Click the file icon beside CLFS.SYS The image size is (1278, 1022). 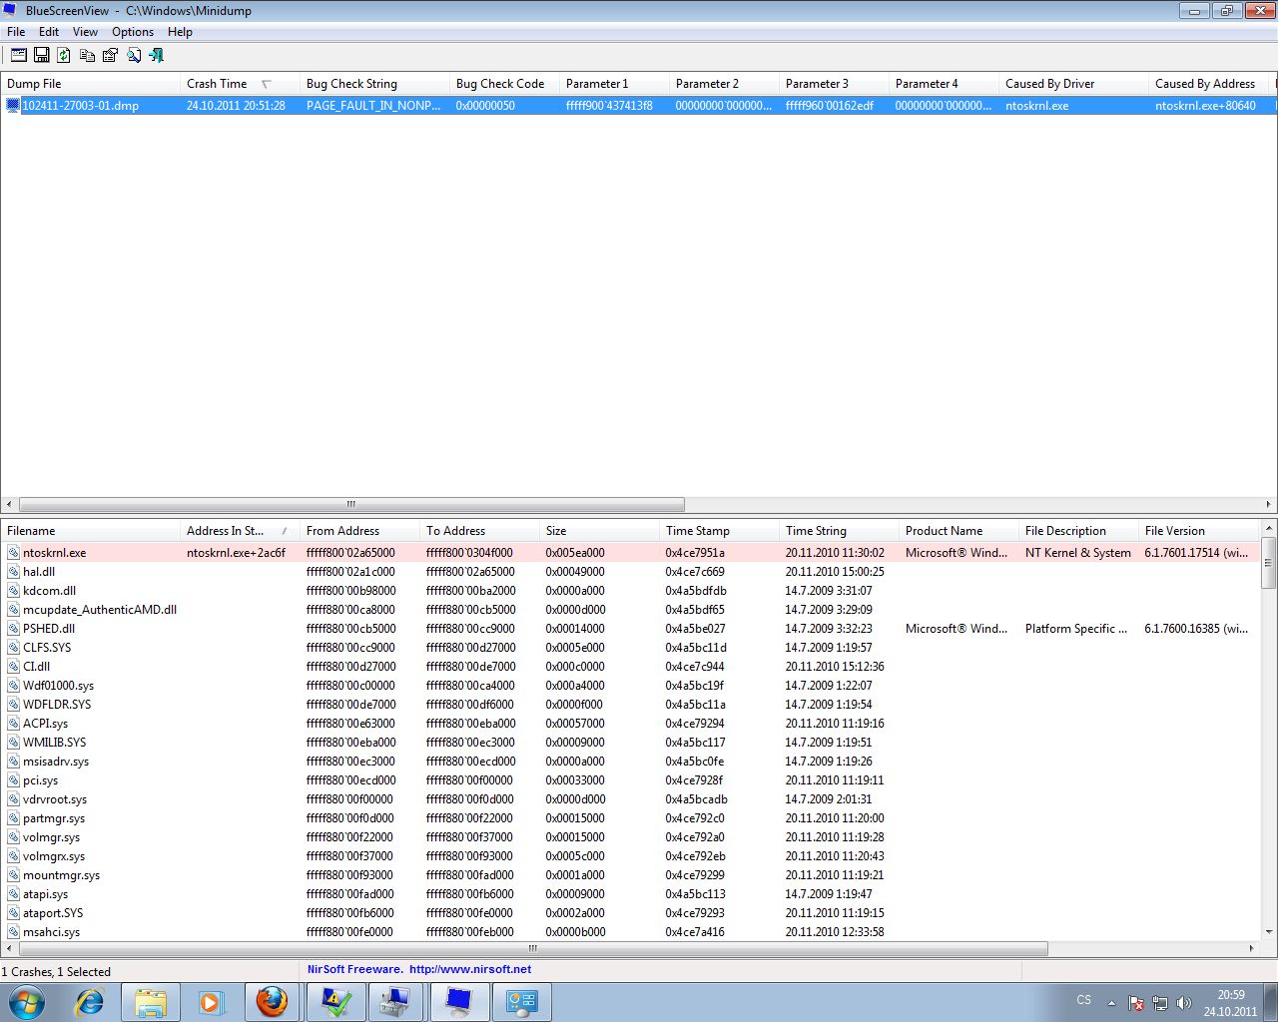(x=14, y=648)
